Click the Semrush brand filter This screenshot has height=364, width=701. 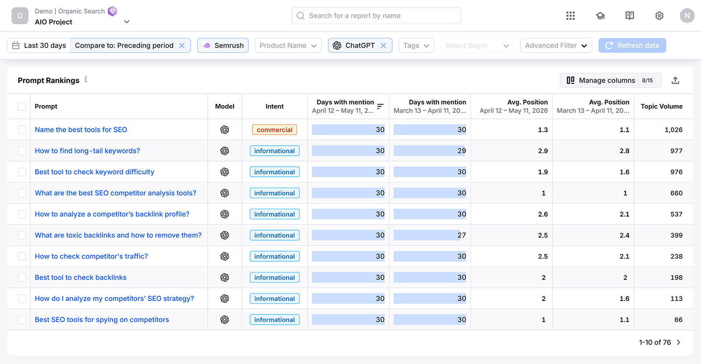click(x=223, y=45)
